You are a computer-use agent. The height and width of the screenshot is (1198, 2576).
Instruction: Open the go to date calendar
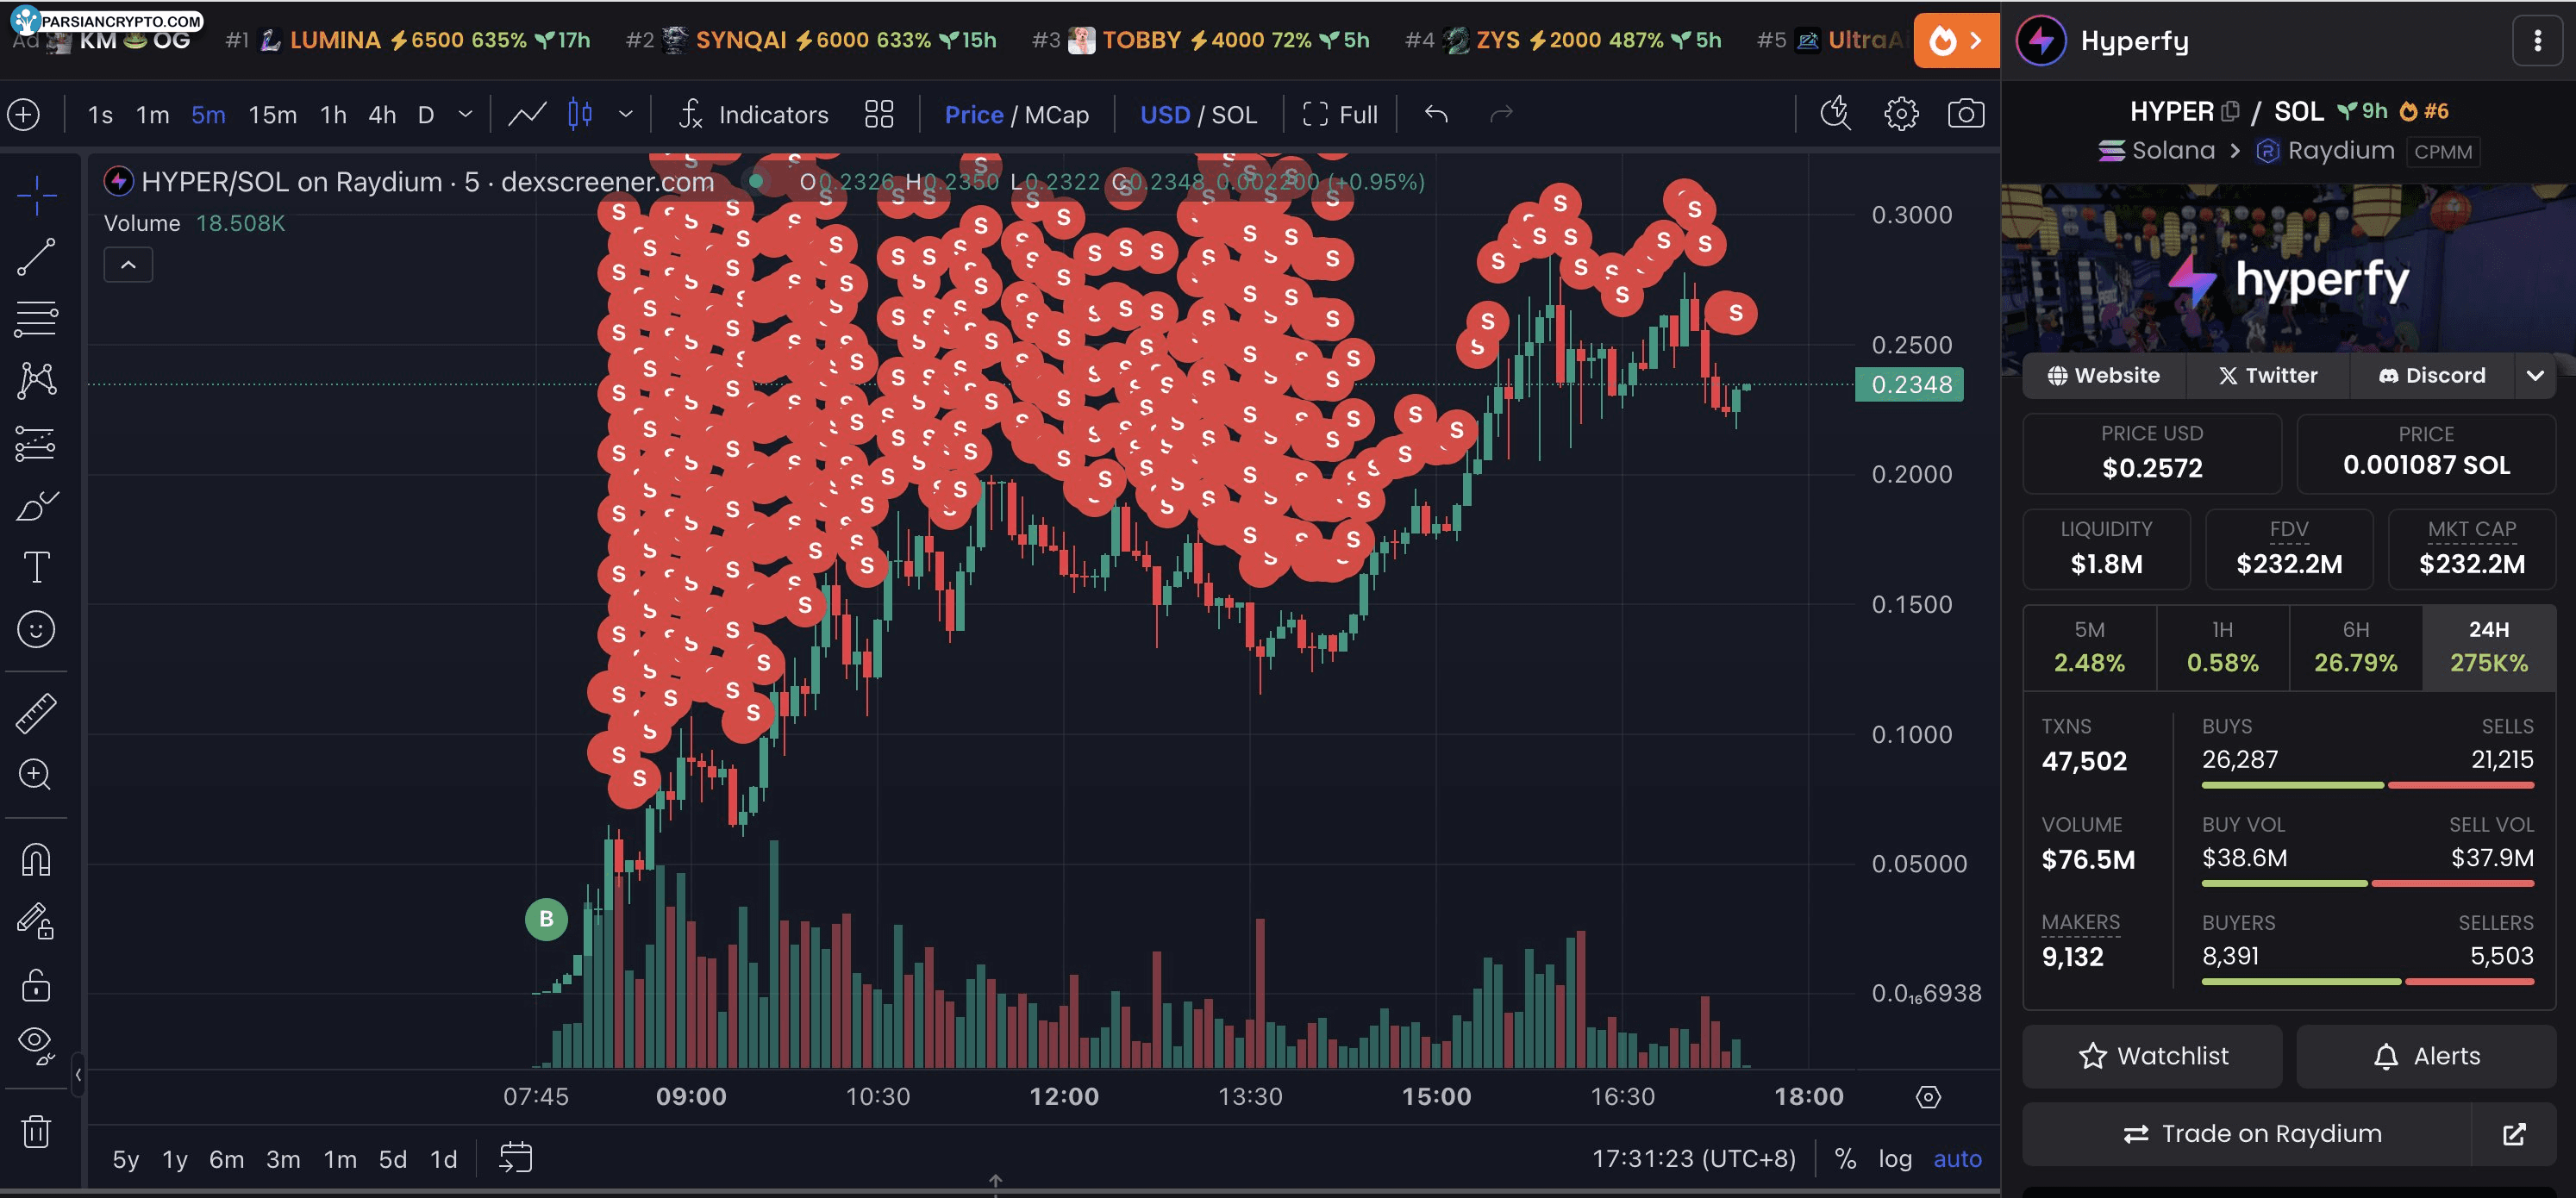click(x=516, y=1158)
